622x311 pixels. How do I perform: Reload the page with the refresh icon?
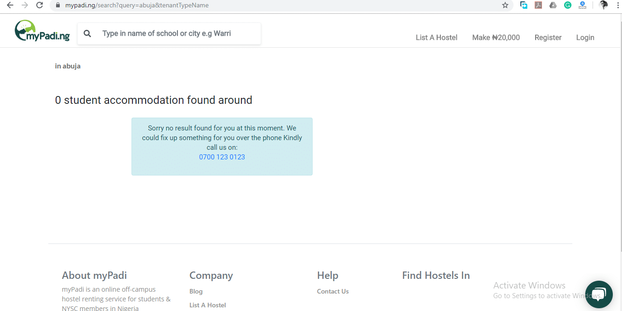click(40, 5)
